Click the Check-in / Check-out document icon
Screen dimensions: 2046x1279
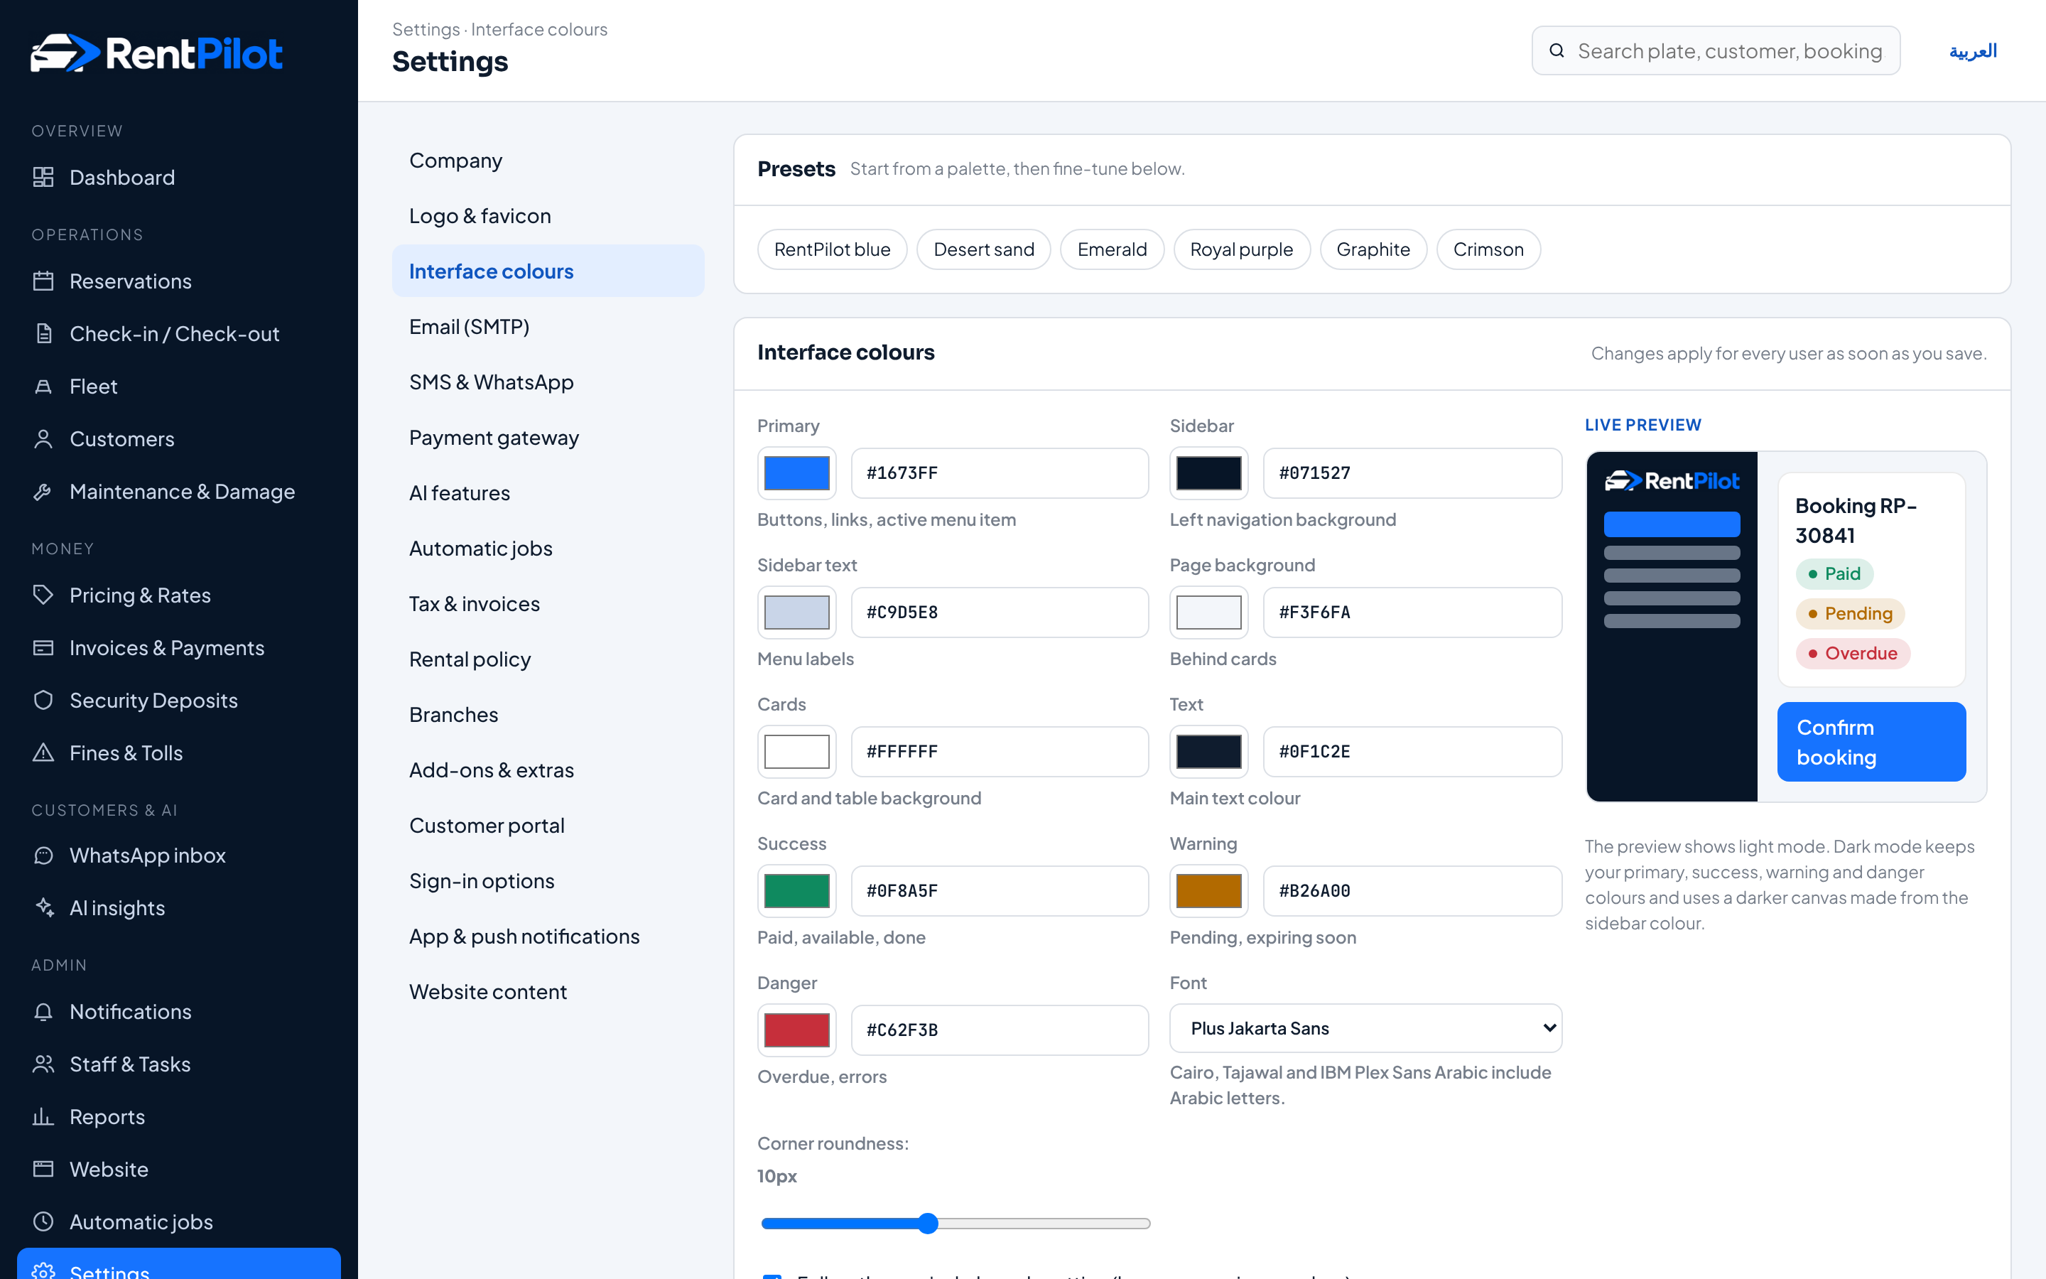click(43, 333)
